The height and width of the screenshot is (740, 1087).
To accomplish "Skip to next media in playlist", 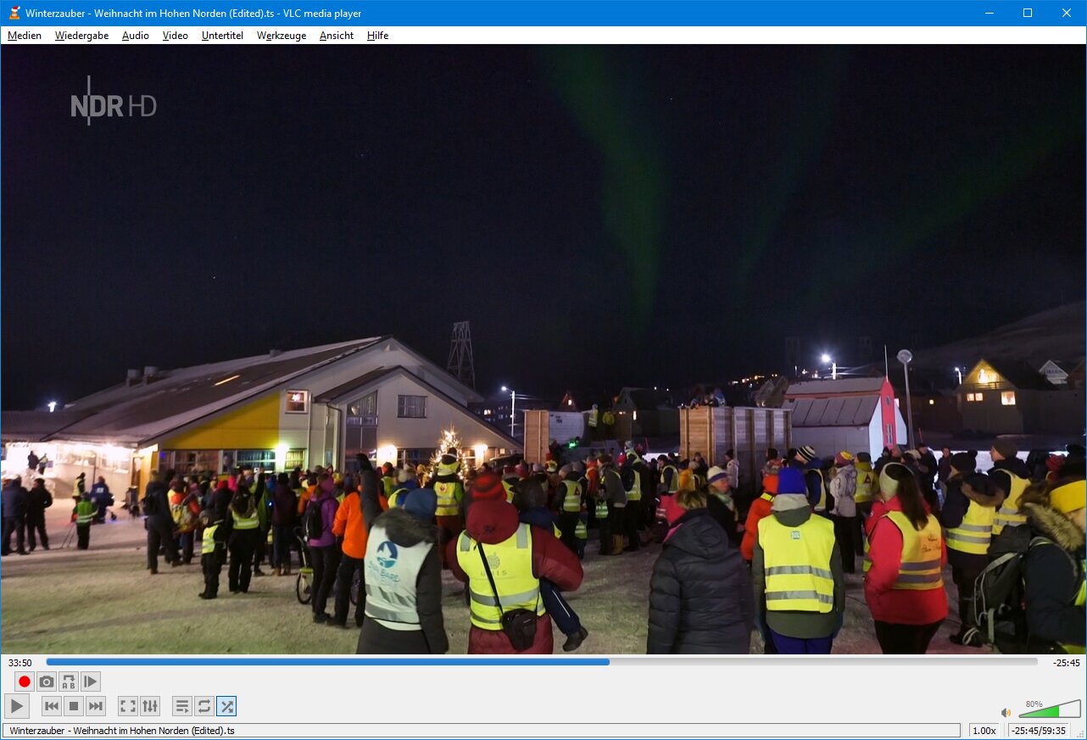I will [x=96, y=706].
